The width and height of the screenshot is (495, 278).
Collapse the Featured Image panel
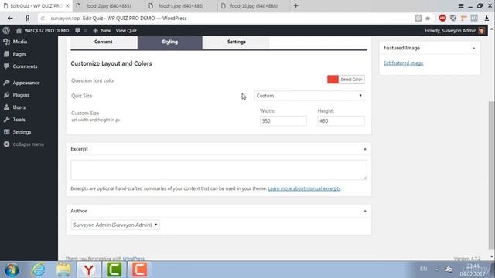click(x=474, y=48)
